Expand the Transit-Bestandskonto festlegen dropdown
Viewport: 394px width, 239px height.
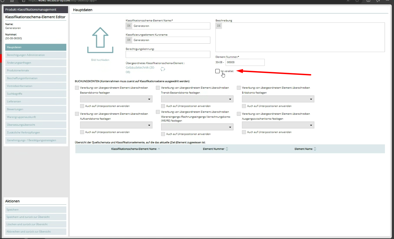click(x=197, y=99)
